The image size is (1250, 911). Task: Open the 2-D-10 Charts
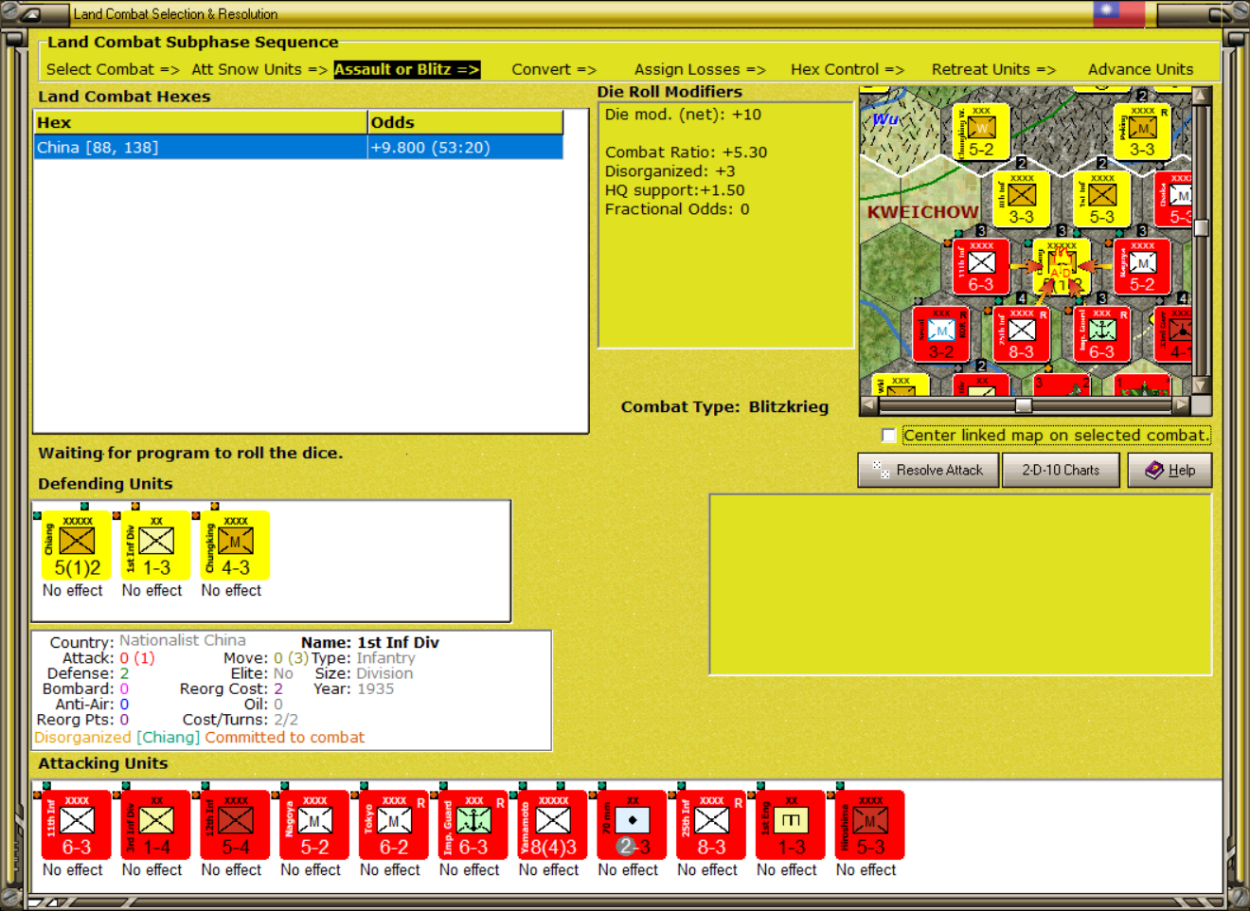1061,470
